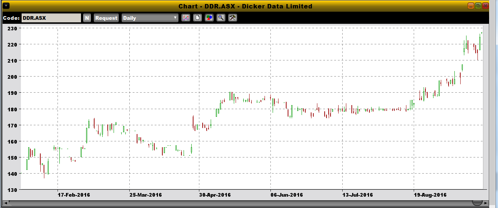
Task: Click the 'Code:' label text
Action: pos(11,18)
